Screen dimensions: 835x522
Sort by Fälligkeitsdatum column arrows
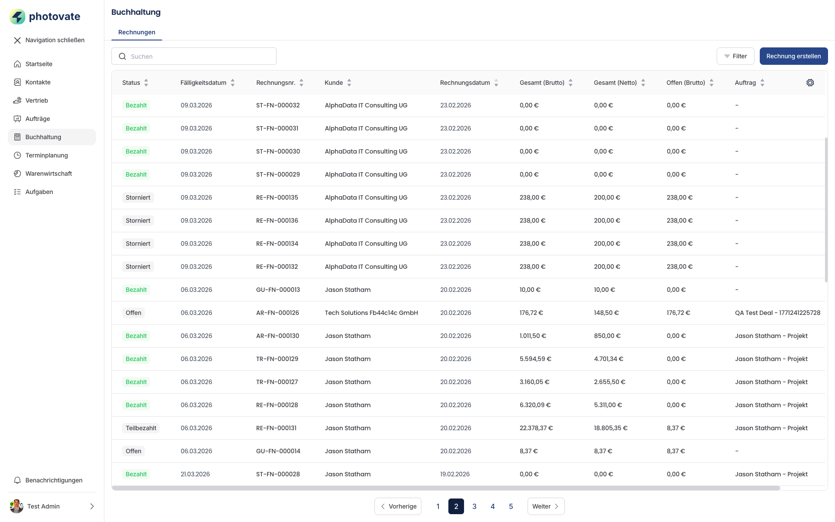(x=233, y=83)
